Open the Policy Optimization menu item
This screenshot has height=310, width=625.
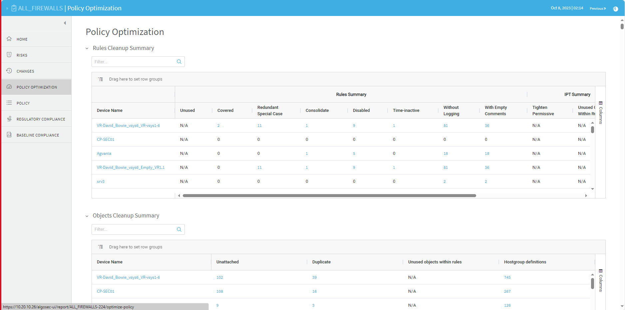[37, 87]
